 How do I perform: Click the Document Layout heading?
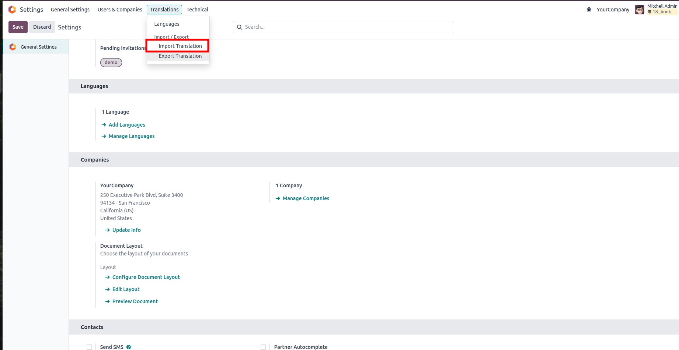pyautogui.click(x=121, y=246)
